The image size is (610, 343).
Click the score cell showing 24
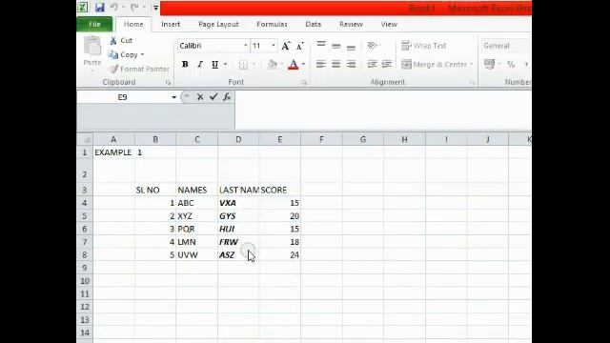pyautogui.click(x=279, y=255)
